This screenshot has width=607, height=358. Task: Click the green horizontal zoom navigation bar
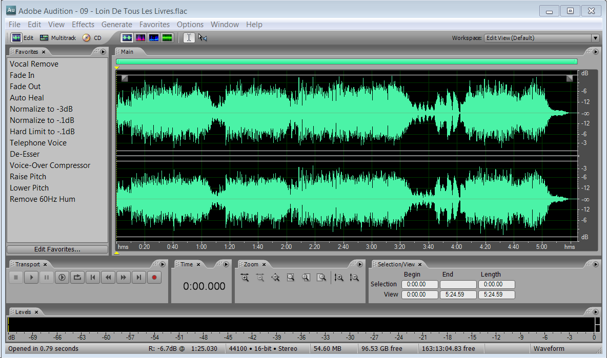coord(347,61)
